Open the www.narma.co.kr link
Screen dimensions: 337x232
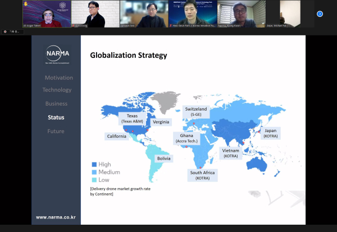pyautogui.click(x=56, y=217)
